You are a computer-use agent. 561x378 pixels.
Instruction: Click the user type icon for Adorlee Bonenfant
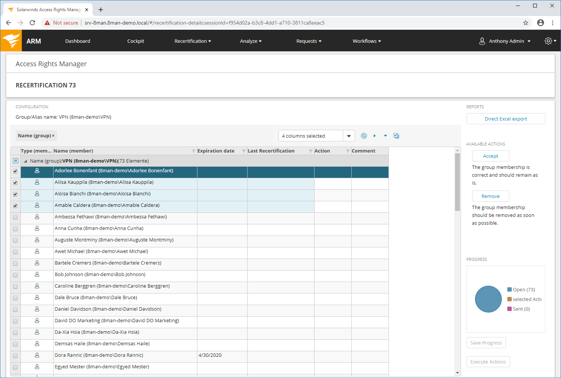click(x=37, y=171)
